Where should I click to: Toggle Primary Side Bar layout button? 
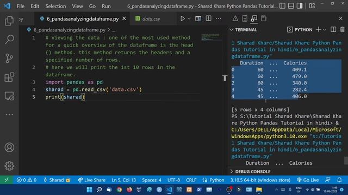[x=282, y=6]
